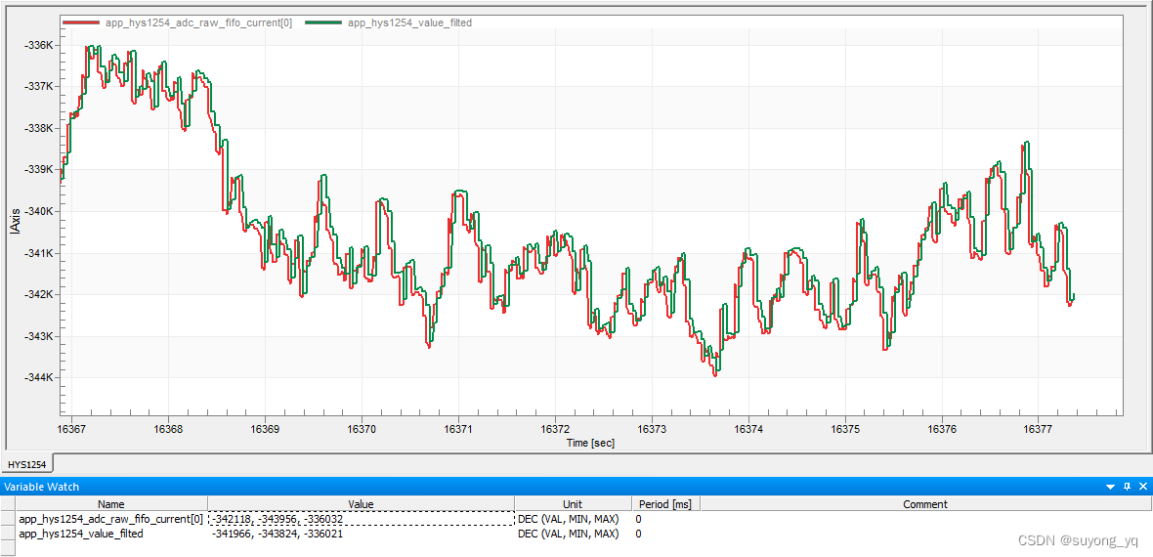Click Period cell of value_filted row

pyautogui.click(x=665, y=534)
